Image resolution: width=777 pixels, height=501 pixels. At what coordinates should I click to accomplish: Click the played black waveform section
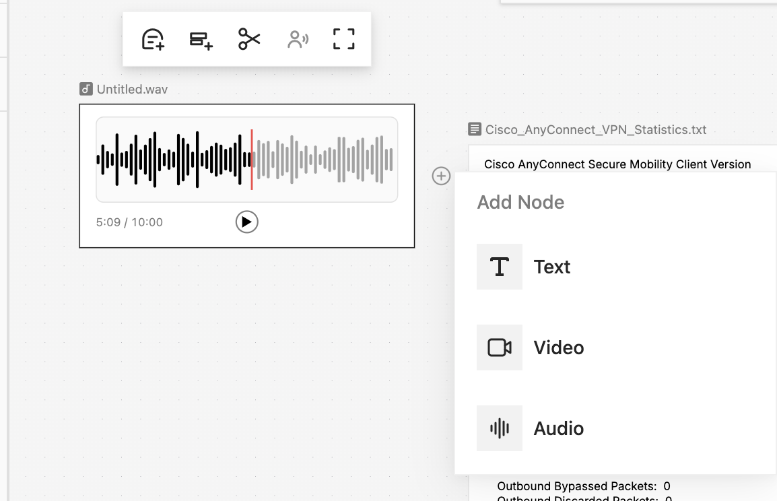click(174, 160)
